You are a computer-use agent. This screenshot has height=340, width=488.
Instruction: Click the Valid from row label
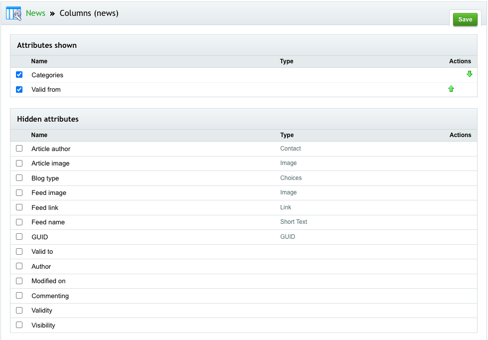pos(46,90)
